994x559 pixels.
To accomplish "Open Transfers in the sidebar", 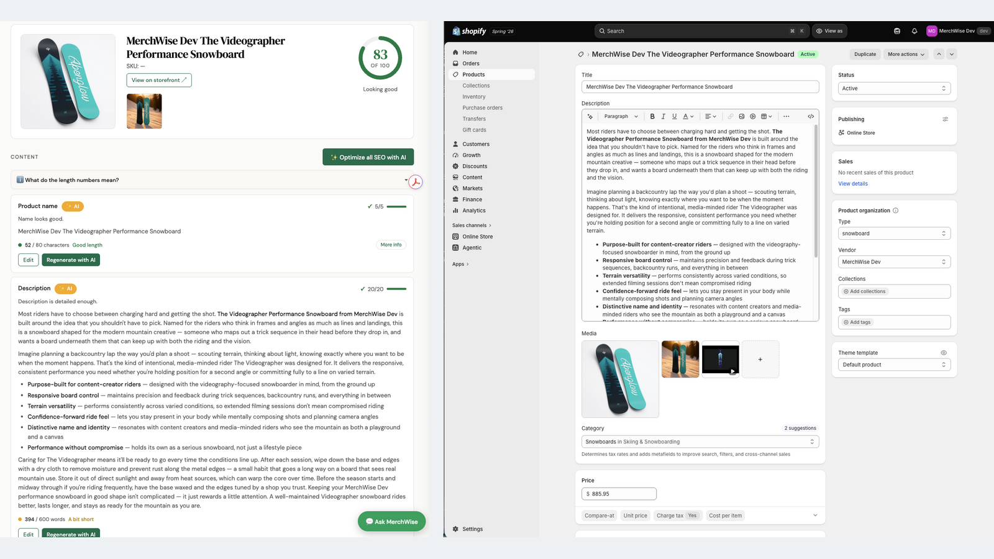I will [474, 119].
